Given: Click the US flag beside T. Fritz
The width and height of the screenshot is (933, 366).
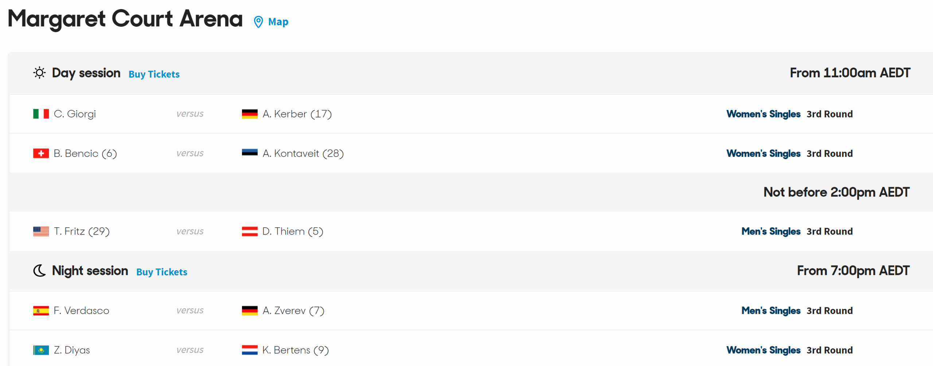Looking at the screenshot, I should pos(41,231).
